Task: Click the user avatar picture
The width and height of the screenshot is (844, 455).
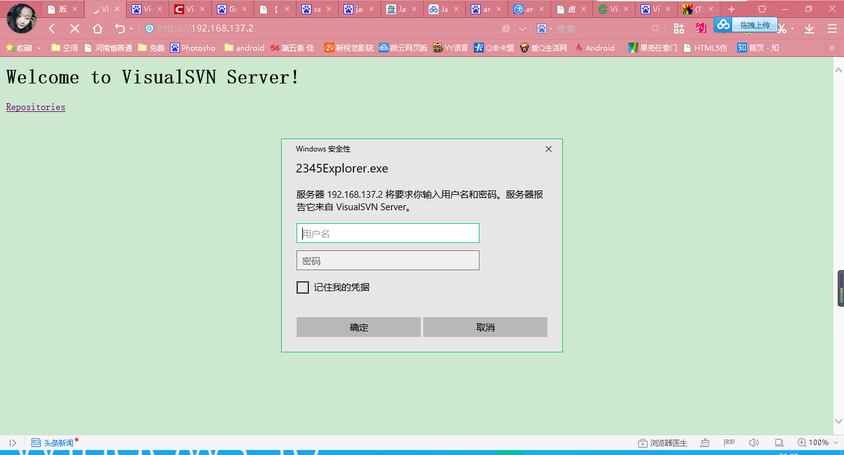Action: coord(22,19)
